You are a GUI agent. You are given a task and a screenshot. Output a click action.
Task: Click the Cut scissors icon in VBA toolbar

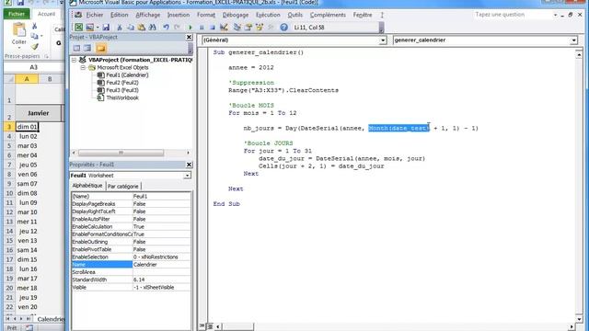tap(120, 28)
